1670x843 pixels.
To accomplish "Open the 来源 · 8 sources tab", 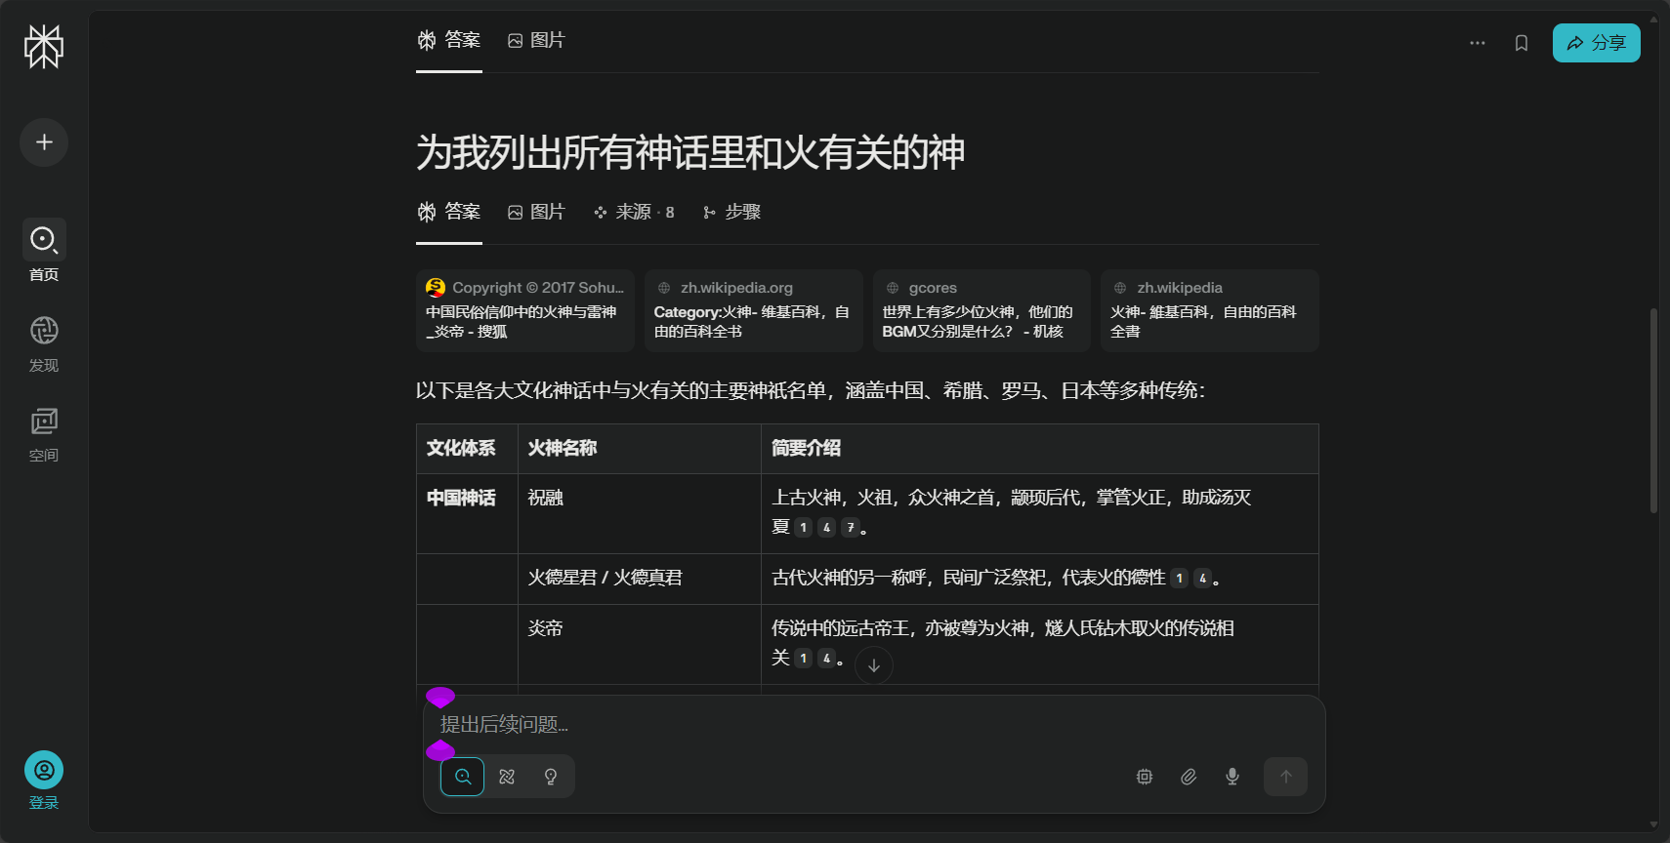I will pos(634,212).
